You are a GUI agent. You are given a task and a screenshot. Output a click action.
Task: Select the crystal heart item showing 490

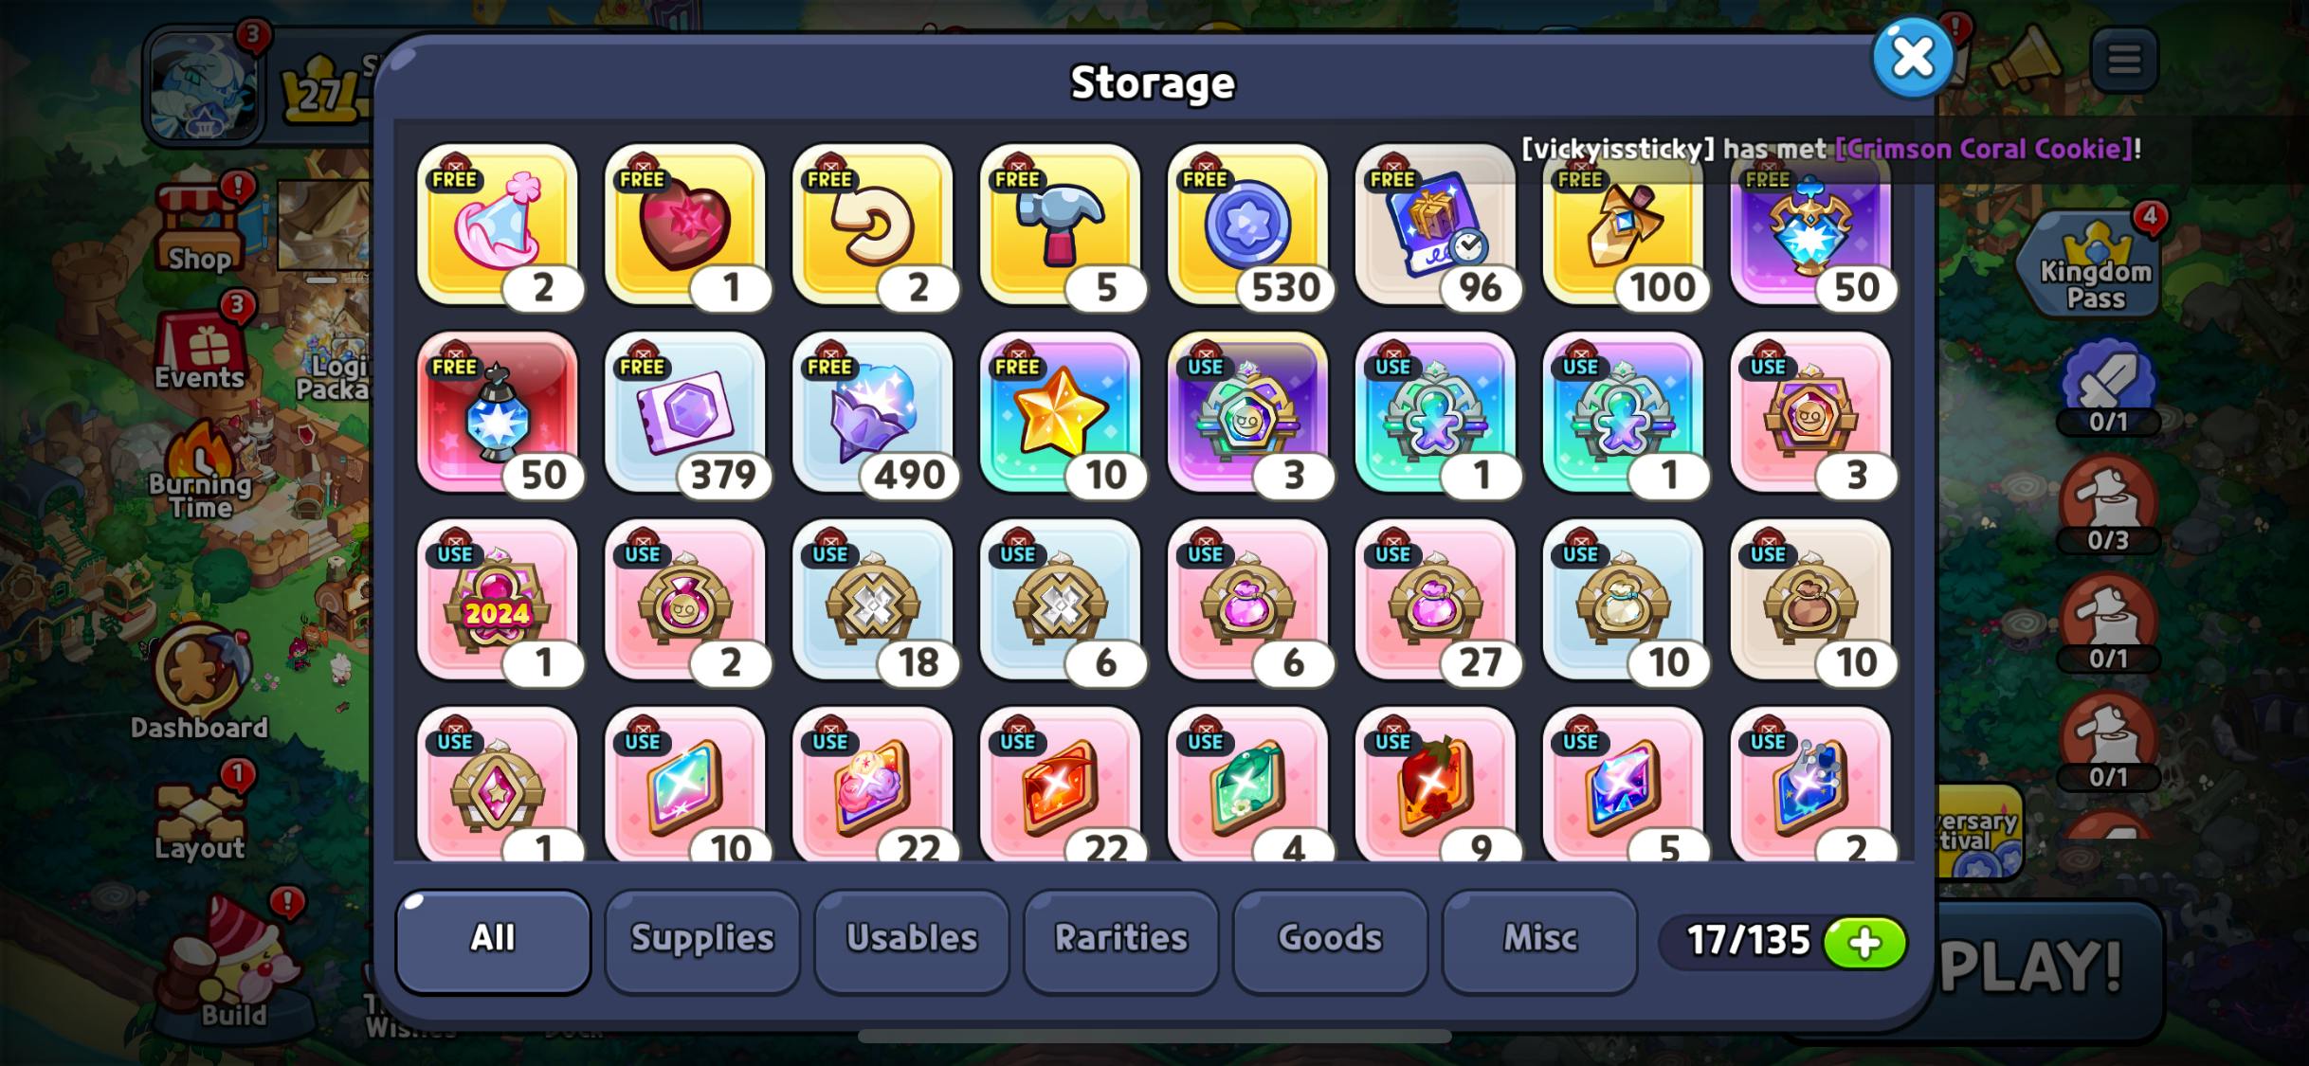873,413
